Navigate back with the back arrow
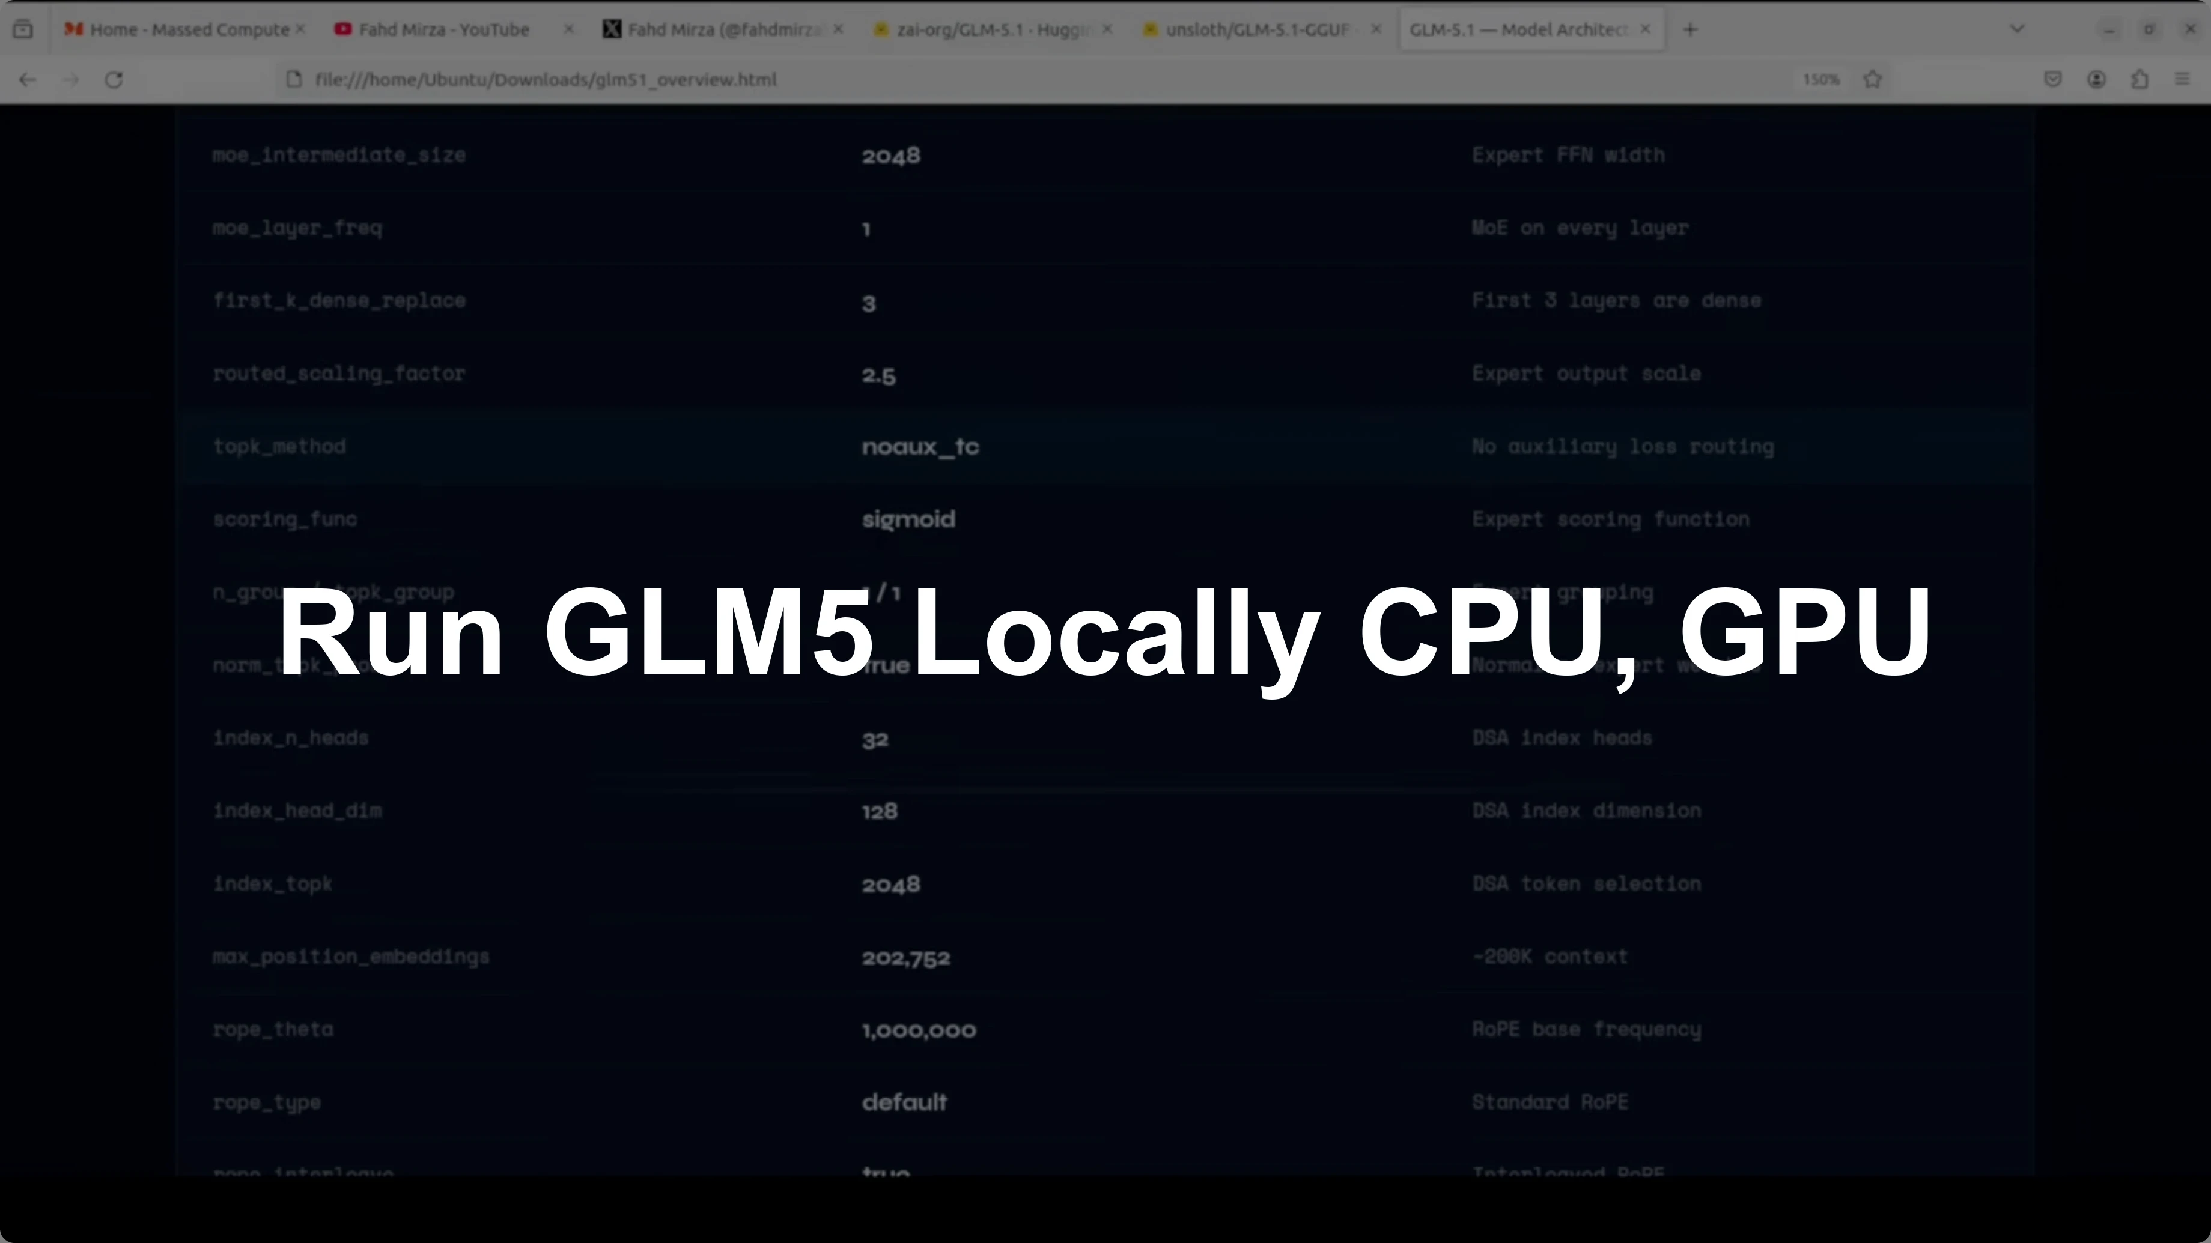Image resolution: width=2211 pixels, height=1243 pixels. pyautogui.click(x=28, y=80)
